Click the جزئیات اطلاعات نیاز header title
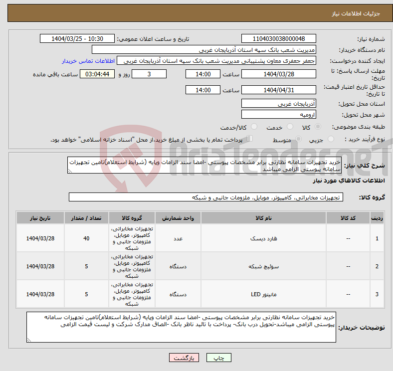Image resolution: width=393 pixels, height=371 pixels. [x=356, y=13]
